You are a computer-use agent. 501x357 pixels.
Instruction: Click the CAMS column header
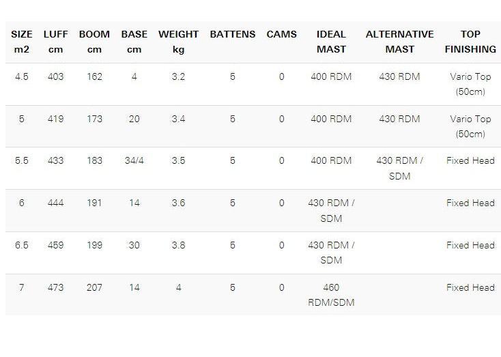click(x=281, y=34)
